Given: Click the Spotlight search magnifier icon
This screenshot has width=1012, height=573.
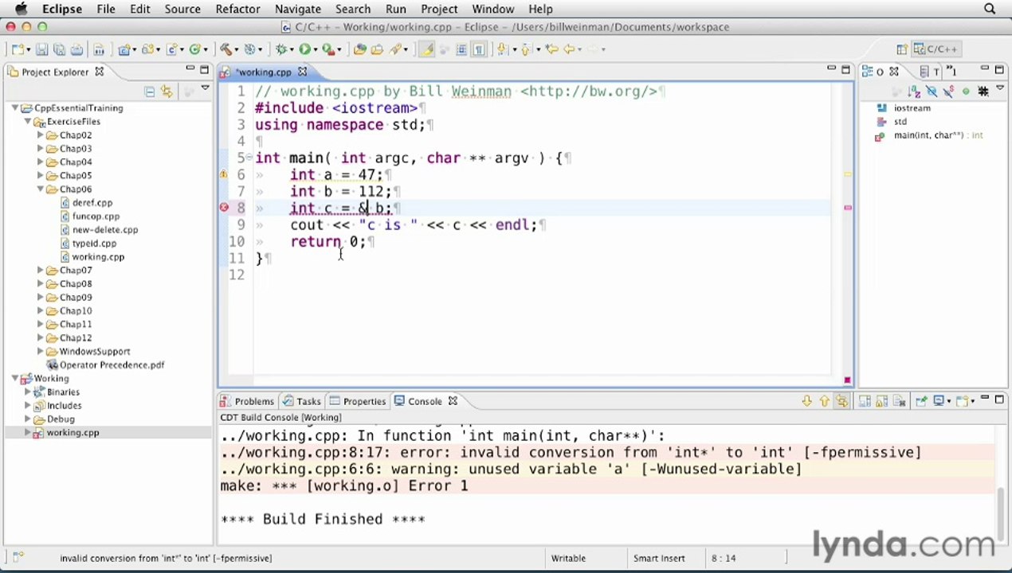Looking at the screenshot, I should [990, 9].
